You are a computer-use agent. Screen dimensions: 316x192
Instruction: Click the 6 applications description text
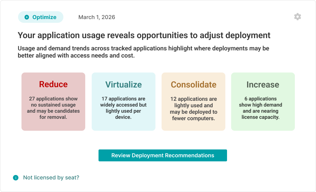260,108
